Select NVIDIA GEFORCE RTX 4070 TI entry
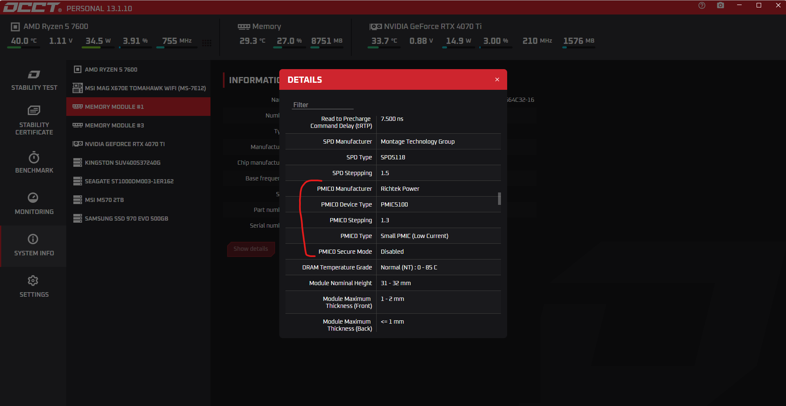Screen dimensions: 786x406 [138, 144]
